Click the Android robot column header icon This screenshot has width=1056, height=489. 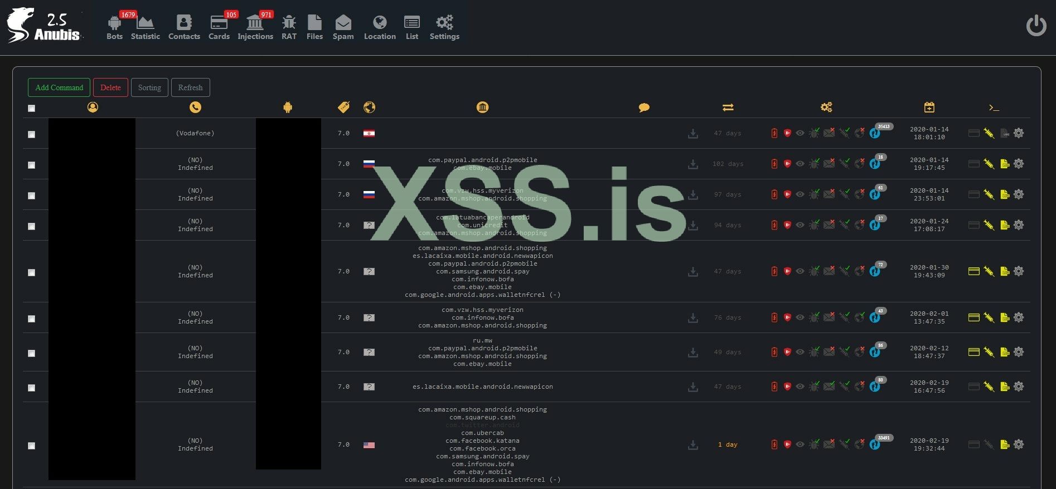(x=288, y=107)
